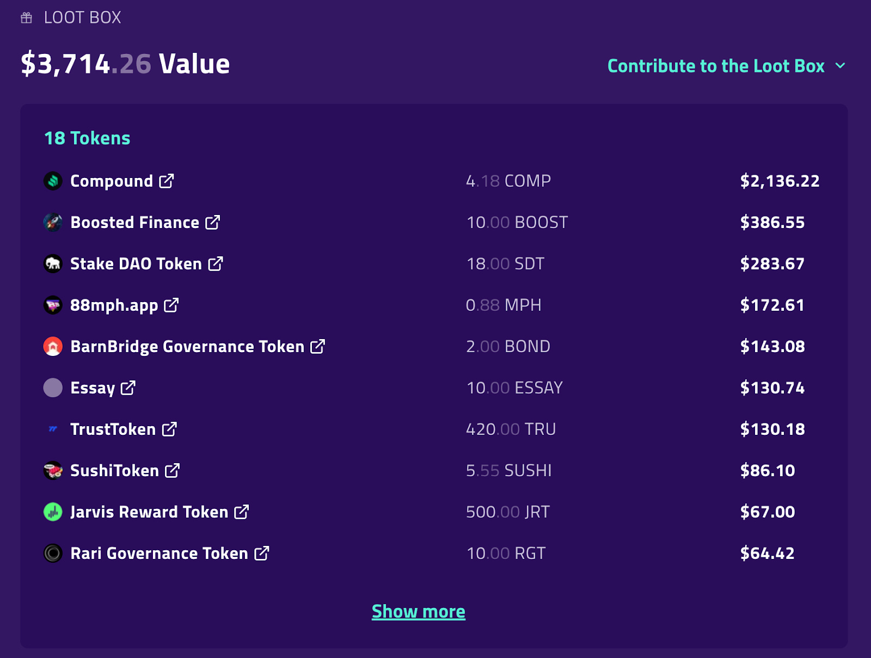Click the Jarvis Reward Token logo

coord(53,512)
